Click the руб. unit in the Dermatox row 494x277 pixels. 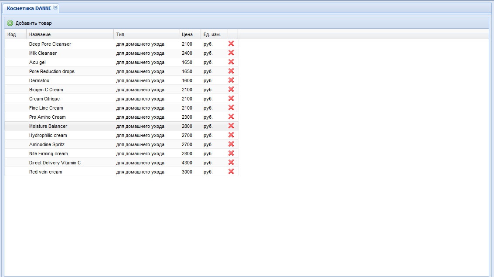click(208, 80)
